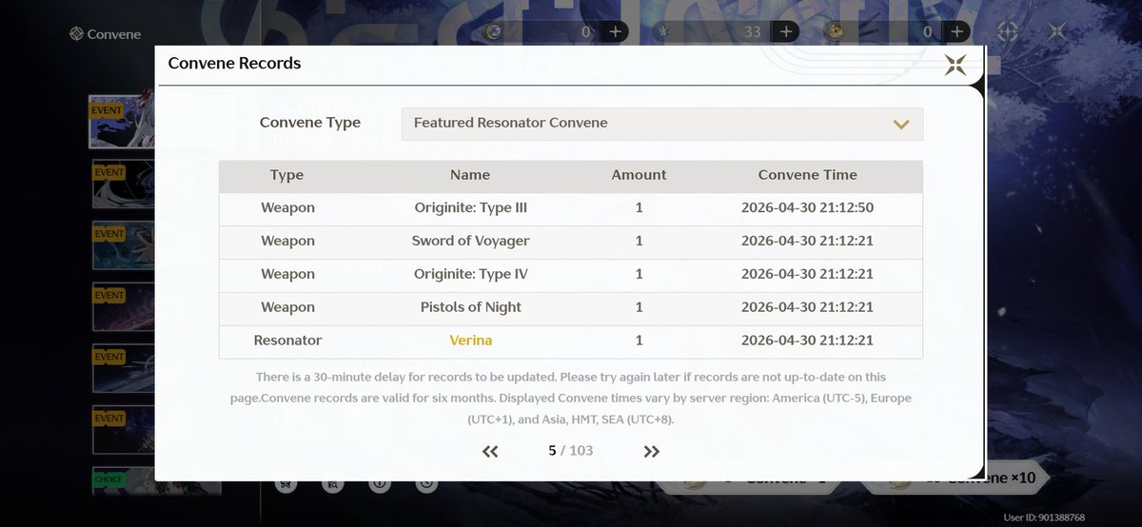Click the golden Verina name
This screenshot has width=1142, height=527.
[x=471, y=340]
